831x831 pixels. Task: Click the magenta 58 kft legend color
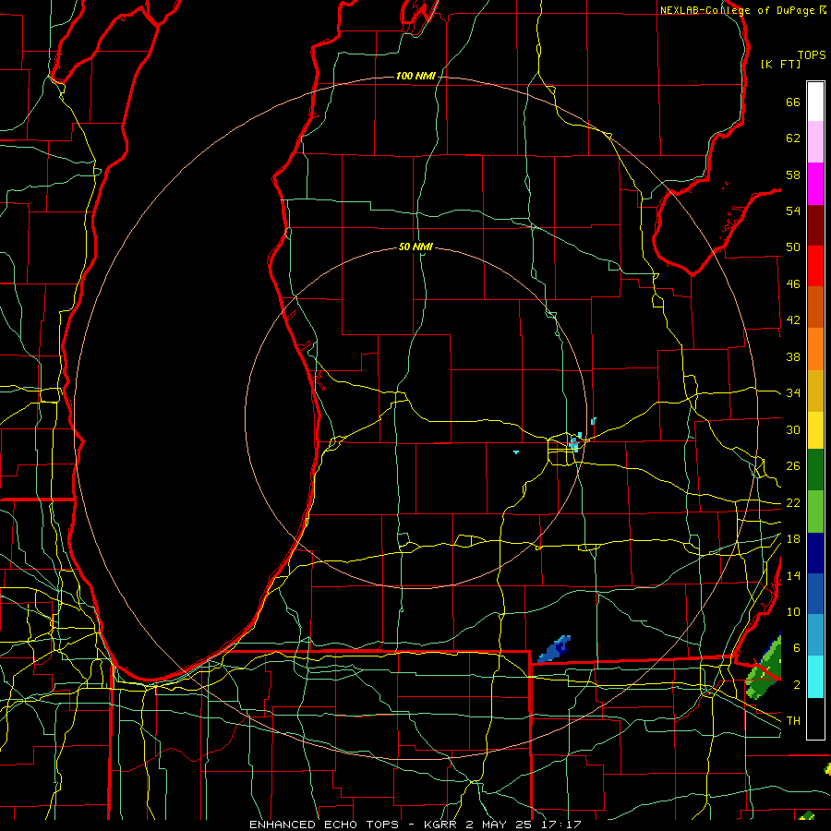(815, 184)
